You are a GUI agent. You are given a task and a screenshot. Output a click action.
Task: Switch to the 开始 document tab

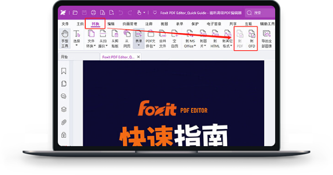(x=64, y=57)
